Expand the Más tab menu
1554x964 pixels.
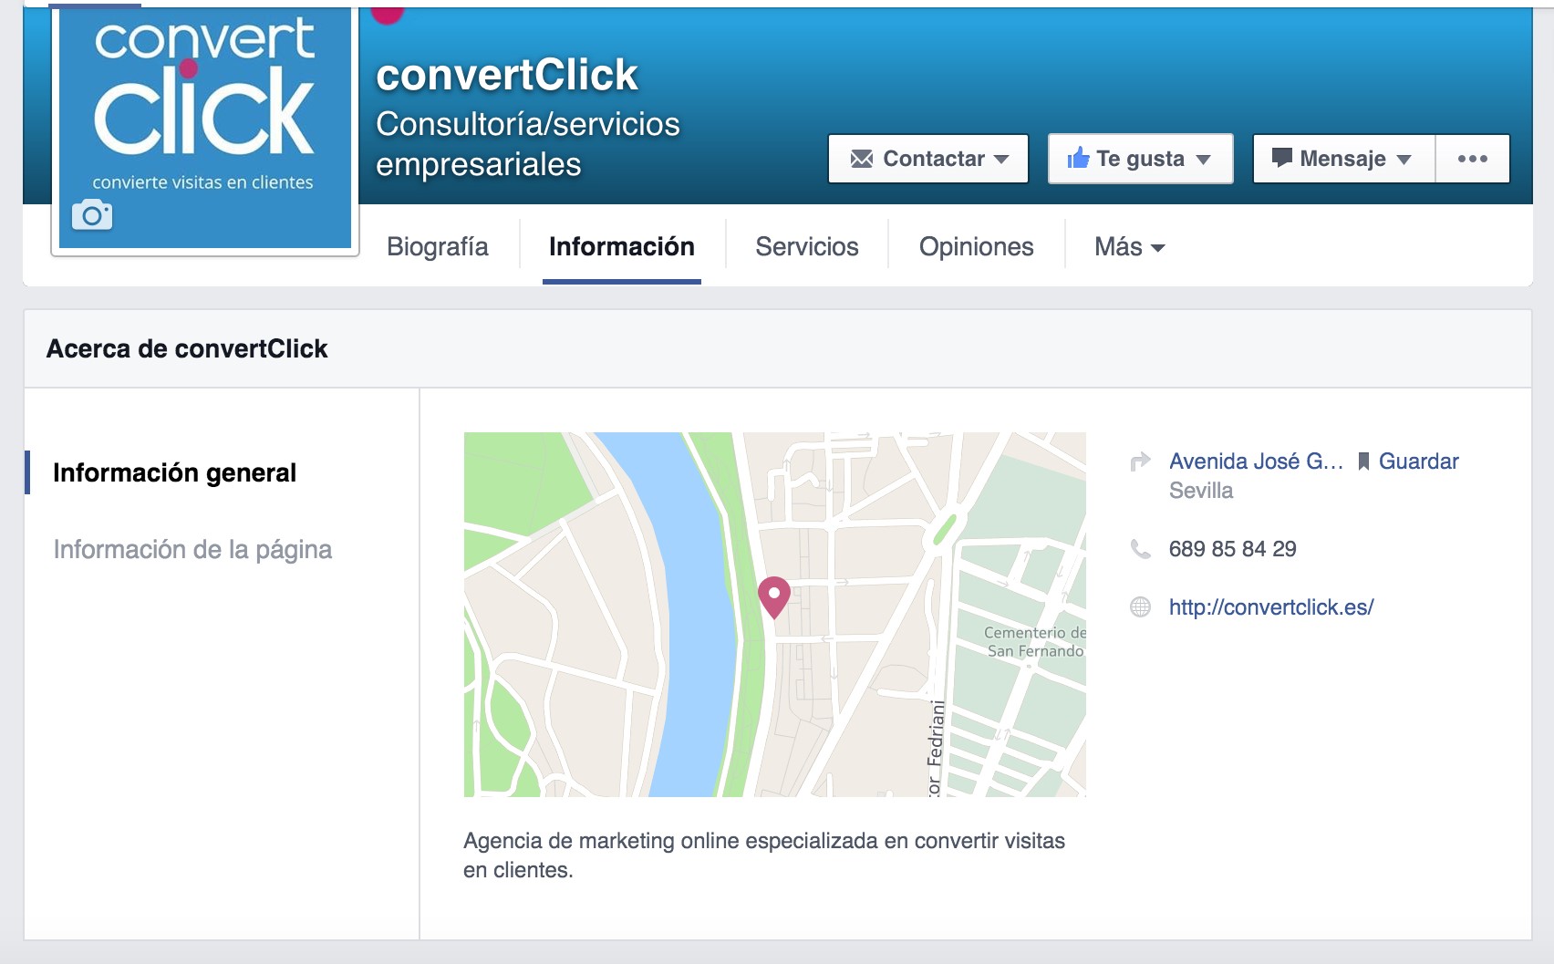point(1129,246)
